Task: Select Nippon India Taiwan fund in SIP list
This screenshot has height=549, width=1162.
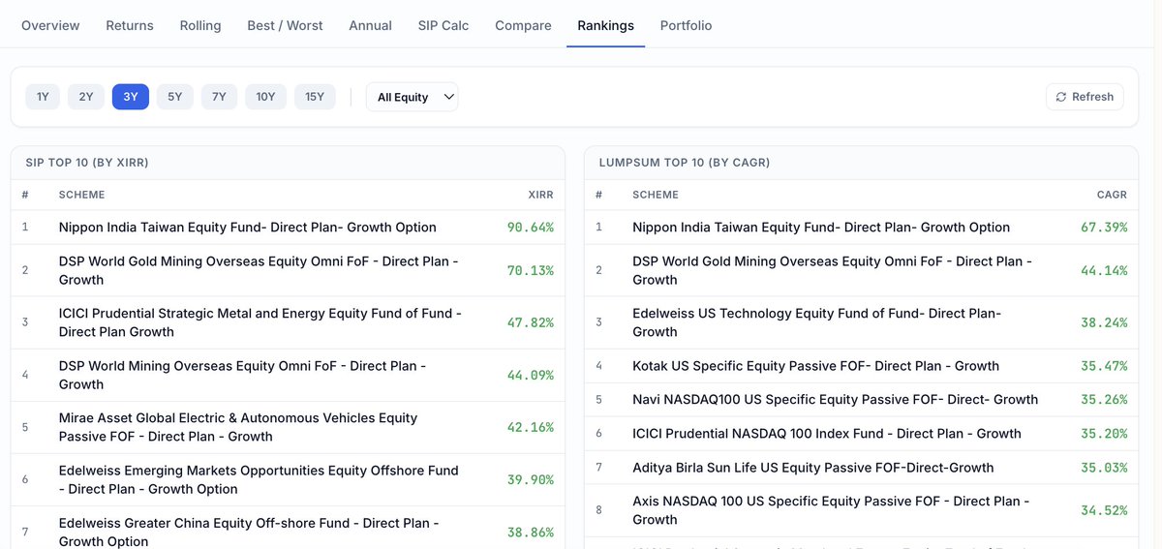Action: [x=248, y=228]
